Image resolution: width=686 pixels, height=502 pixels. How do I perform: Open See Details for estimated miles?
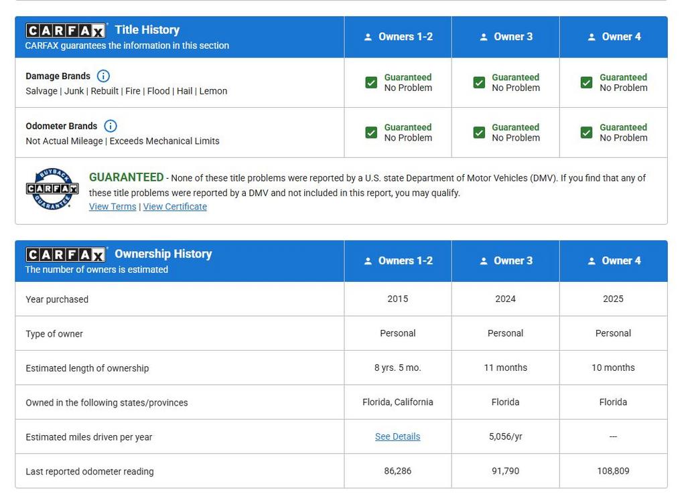tap(397, 436)
